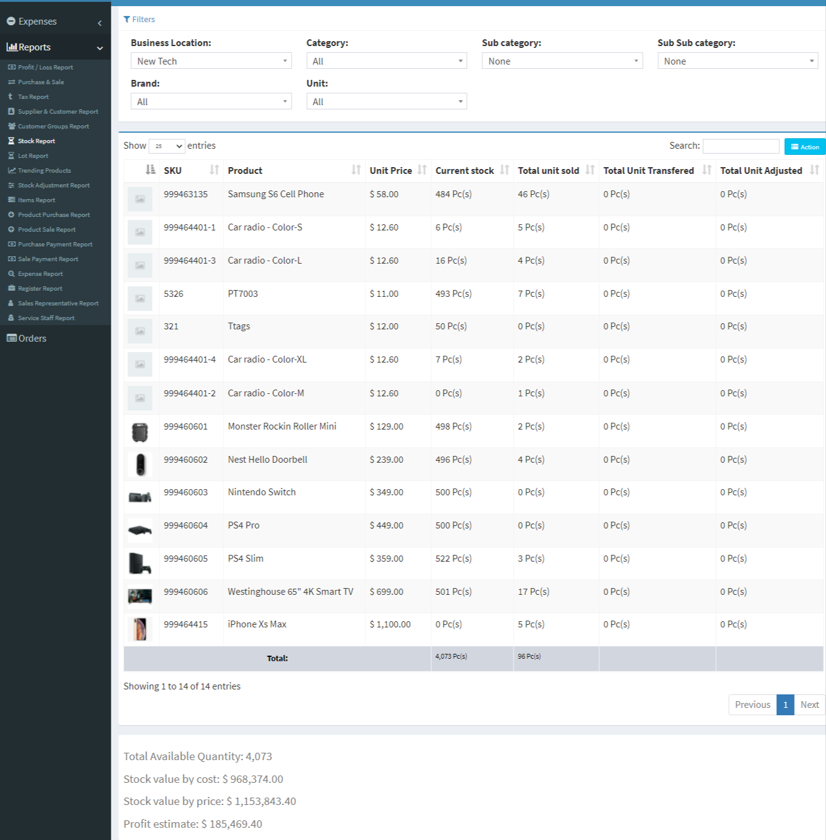This screenshot has height=840, width=826.
Task: Click the PS4 Pro product thumbnail
Action: click(140, 530)
